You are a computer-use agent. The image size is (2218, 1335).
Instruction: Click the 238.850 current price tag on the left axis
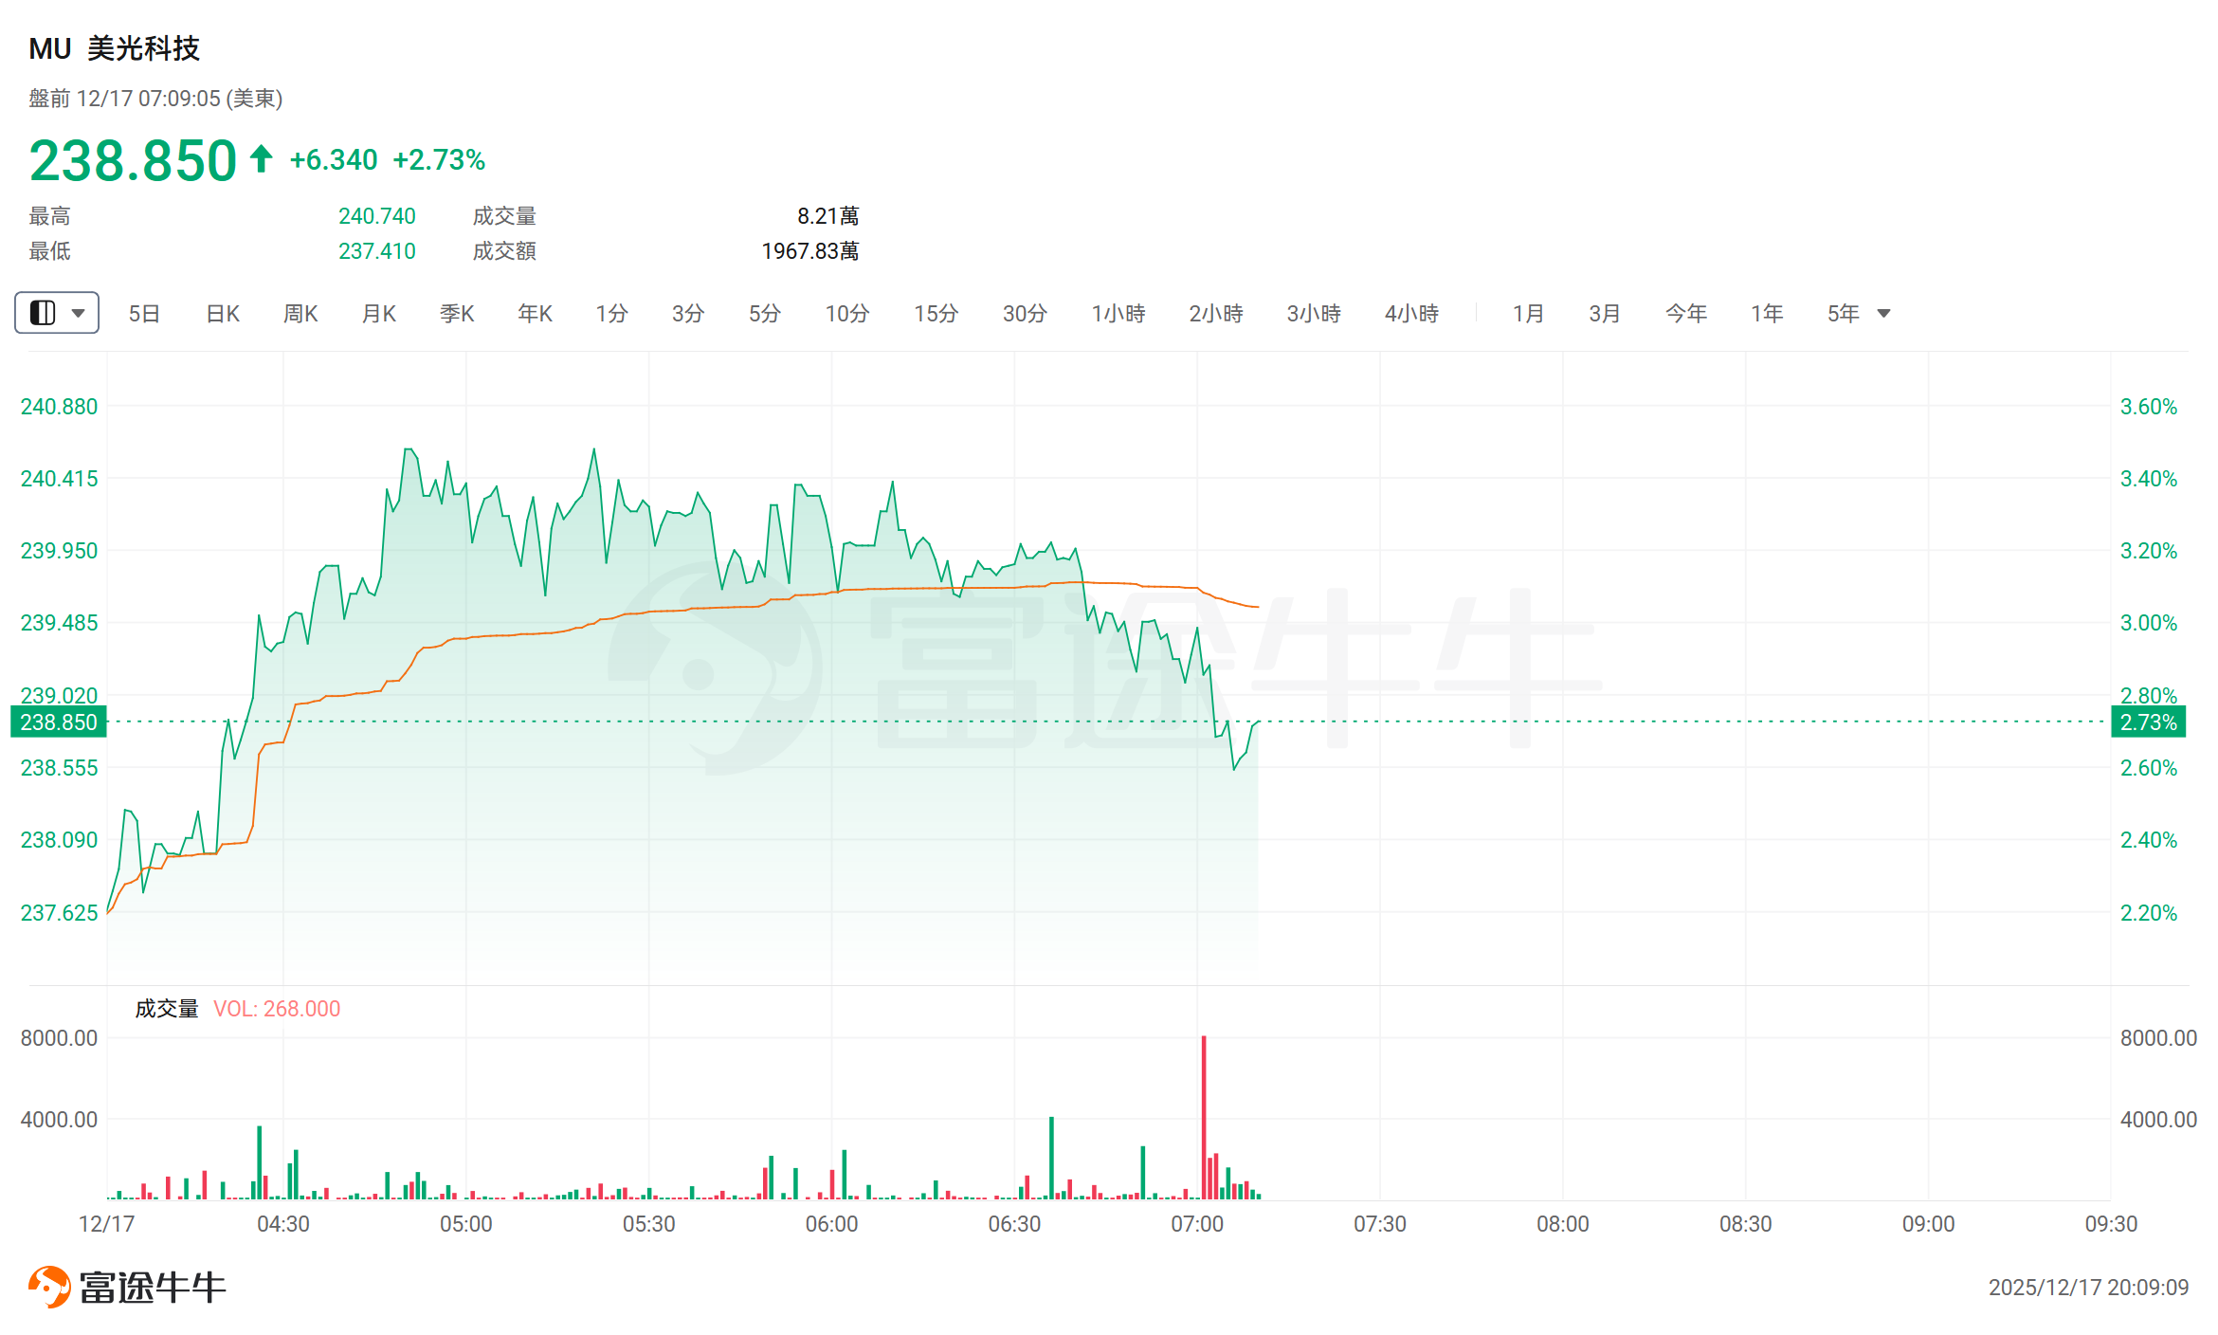tap(59, 722)
